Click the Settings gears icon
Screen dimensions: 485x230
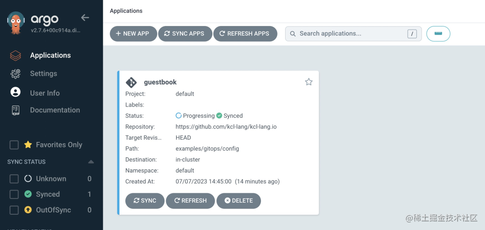pos(15,74)
